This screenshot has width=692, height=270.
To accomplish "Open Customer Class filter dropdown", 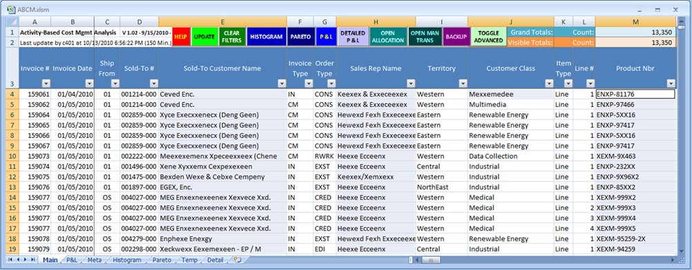I will coord(549,84).
